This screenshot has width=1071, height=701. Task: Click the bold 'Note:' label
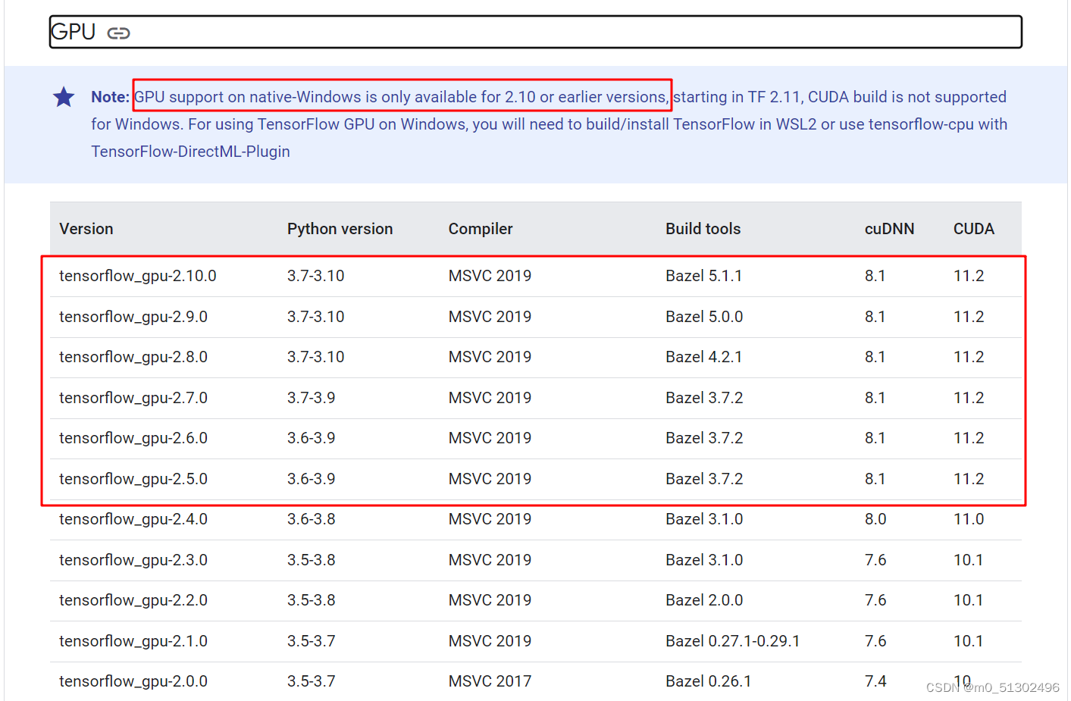[110, 97]
